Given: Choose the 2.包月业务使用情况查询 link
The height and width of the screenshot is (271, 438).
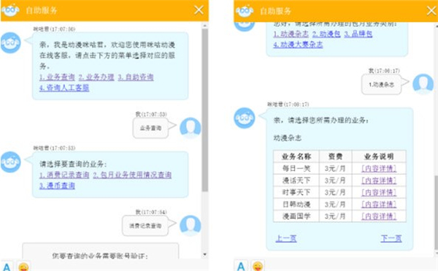Looking at the screenshot, I should [x=132, y=175].
